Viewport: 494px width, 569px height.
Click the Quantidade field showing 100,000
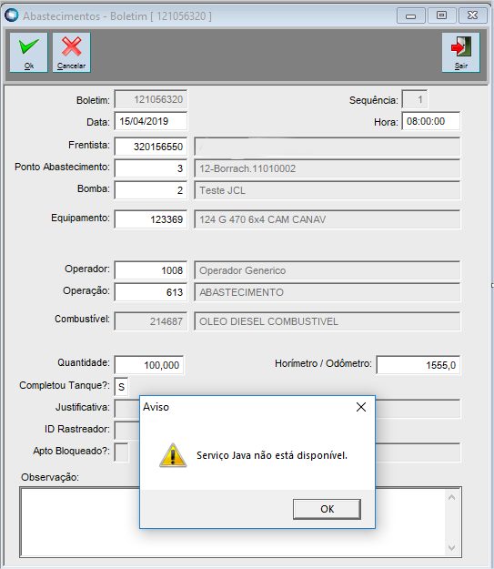(149, 365)
